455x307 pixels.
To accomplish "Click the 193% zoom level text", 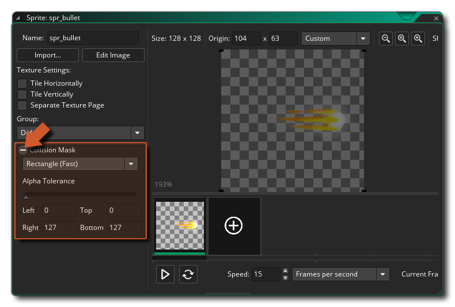I will (163, 185).
